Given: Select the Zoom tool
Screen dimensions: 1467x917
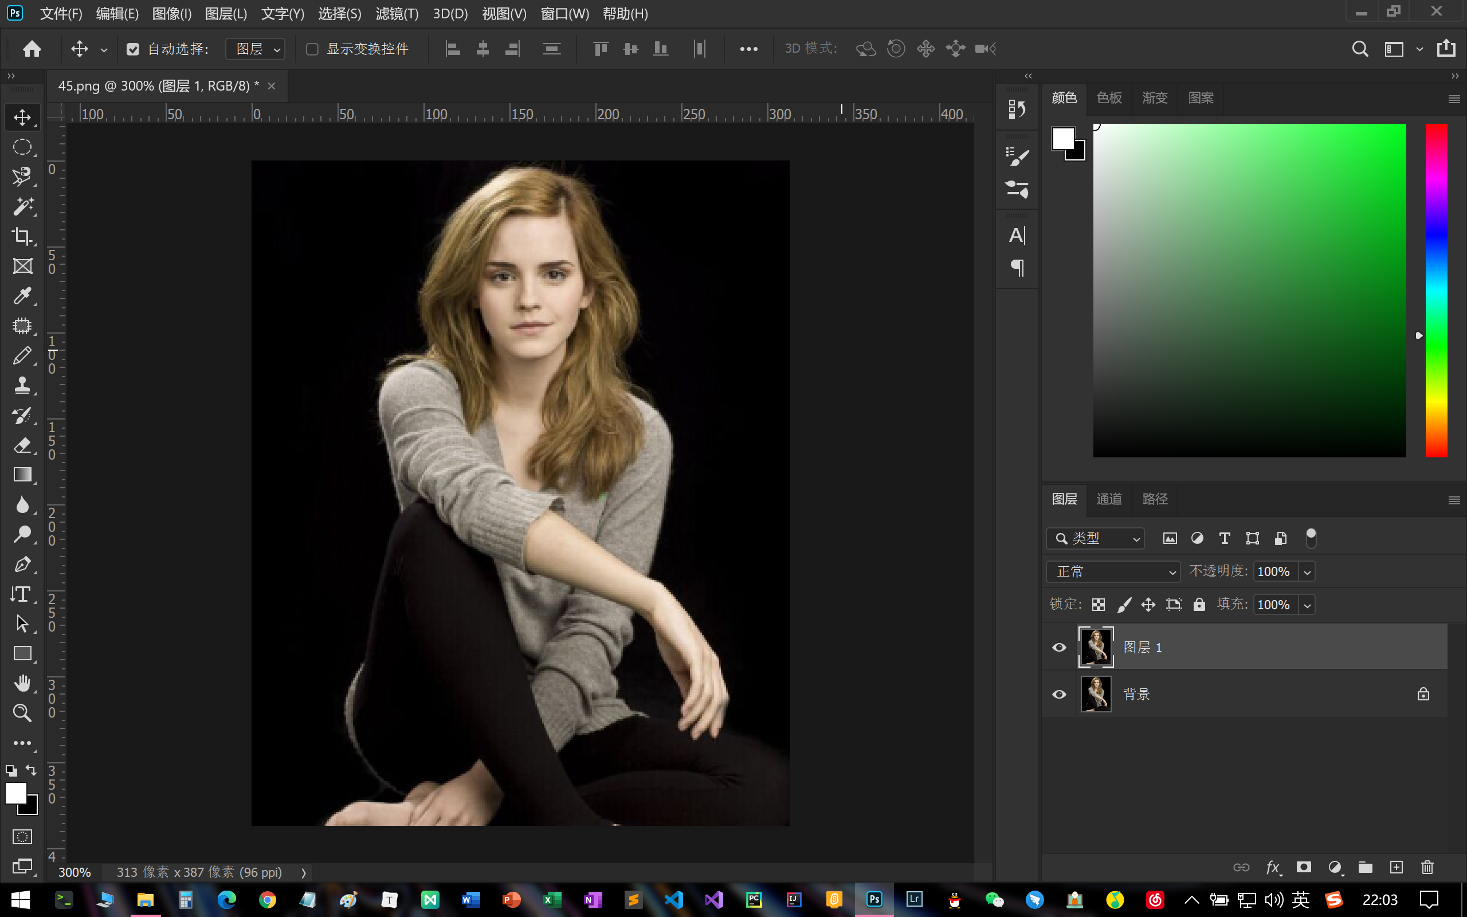Looking at the screenshot, I should coord(22,712).
